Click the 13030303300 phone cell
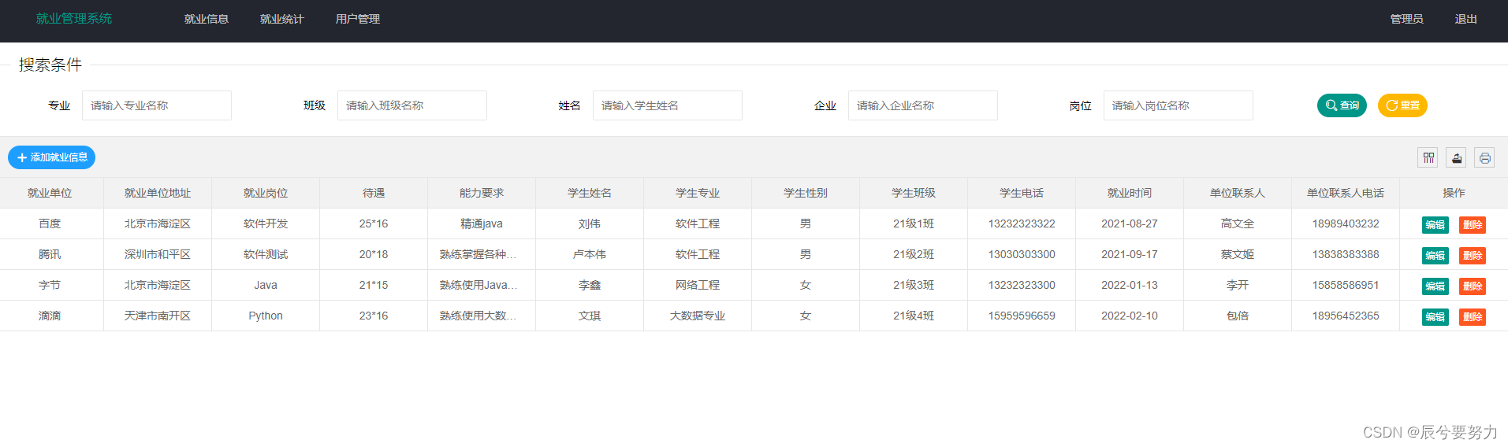Screen dimensions: 1508x447 (1022, 254)
